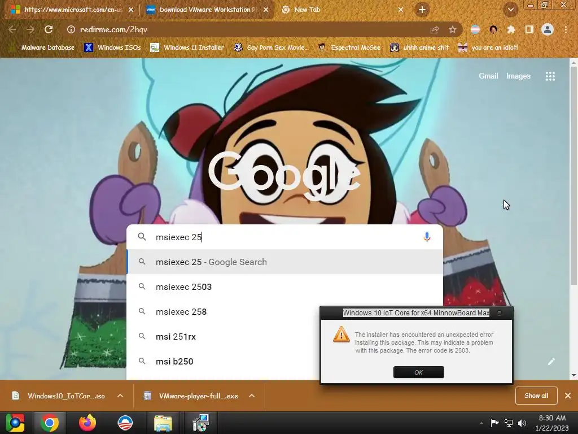Open a new tab with the plus button

[x=422, y=10]
